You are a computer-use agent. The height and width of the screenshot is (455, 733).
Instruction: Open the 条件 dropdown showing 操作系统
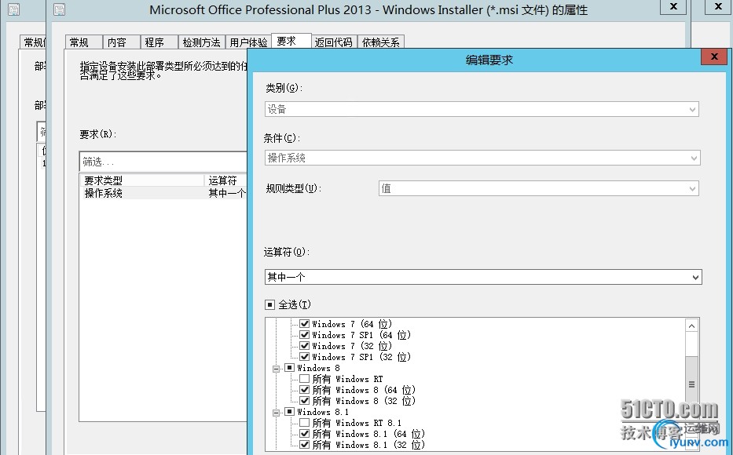(482, 158)
